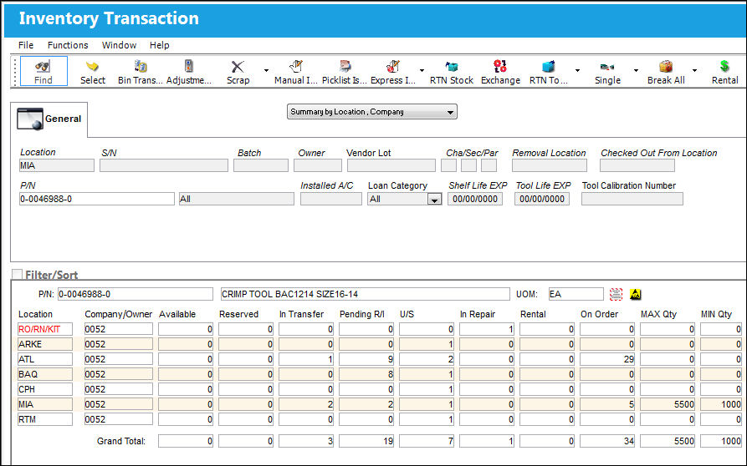This screenshot has height=466, width=747.
Task: Open the Window menu
Action: (x=119, y=45)
